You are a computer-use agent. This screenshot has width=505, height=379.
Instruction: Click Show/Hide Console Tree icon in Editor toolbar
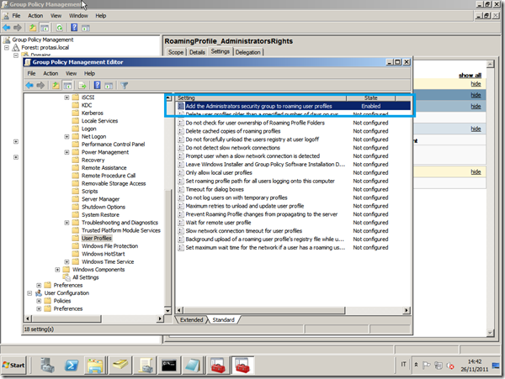pyautogui.click(x=67, y=85)
